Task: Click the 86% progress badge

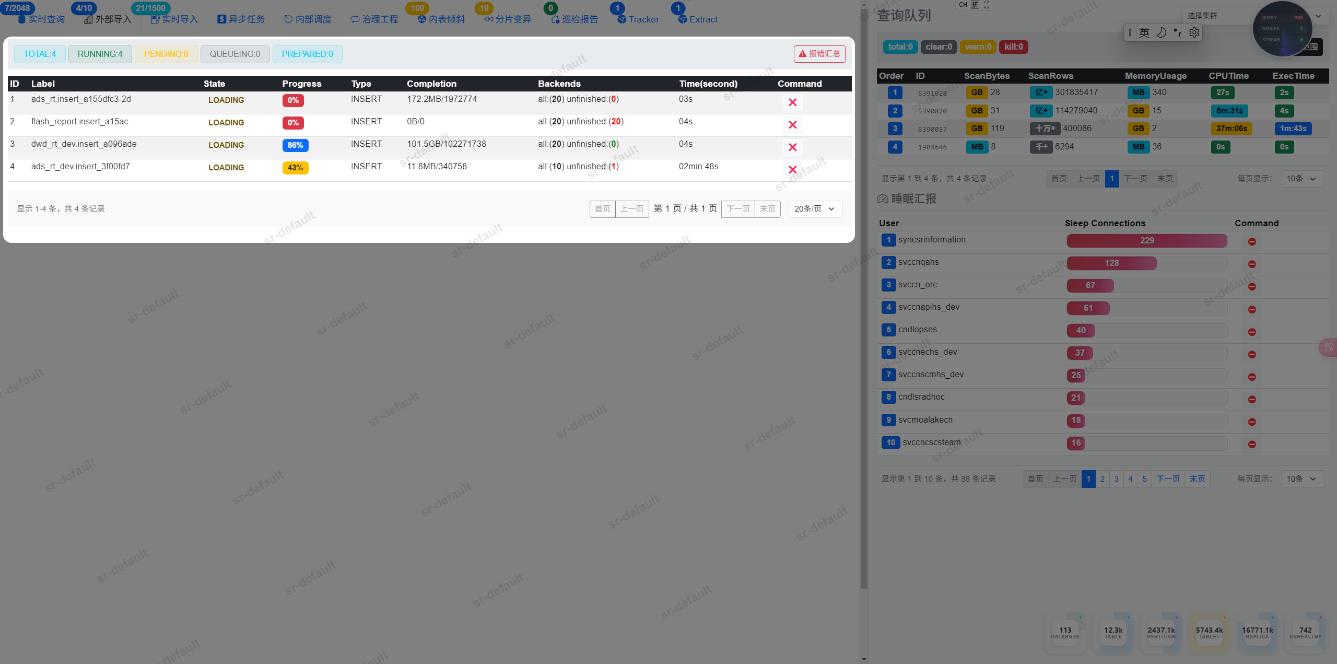Action: point(295,145)
